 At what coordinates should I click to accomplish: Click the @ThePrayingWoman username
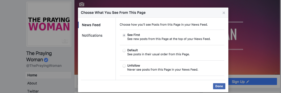tap(44, 66)
